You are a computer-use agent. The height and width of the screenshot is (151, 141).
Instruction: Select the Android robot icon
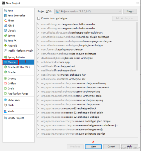coord(5,45)
